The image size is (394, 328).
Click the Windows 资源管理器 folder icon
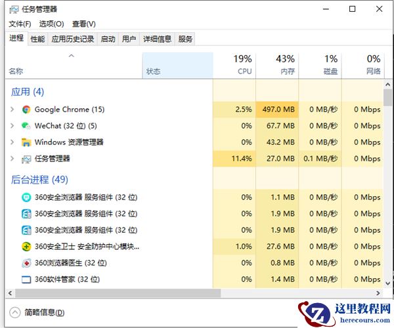(x=26, y=142)
